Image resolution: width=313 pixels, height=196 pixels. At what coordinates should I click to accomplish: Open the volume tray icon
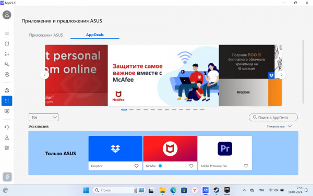276,190
